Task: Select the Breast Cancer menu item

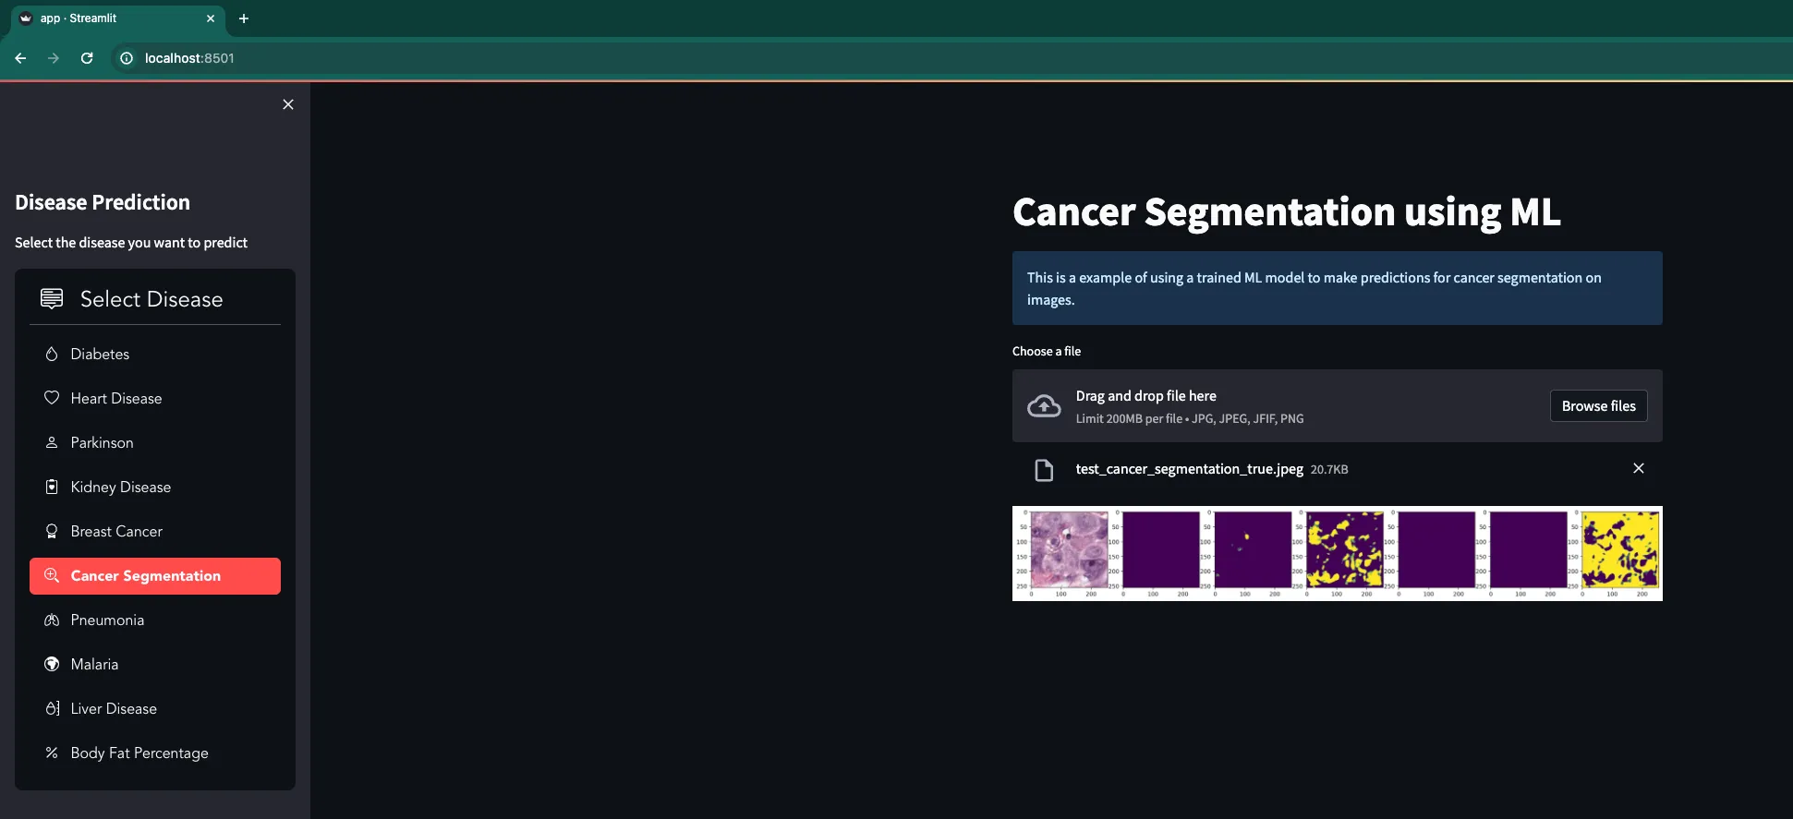Action: coord(155,531)
